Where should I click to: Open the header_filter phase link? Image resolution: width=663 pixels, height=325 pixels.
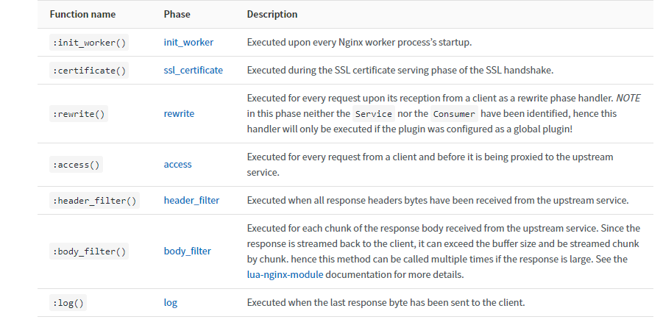[191, 200]
